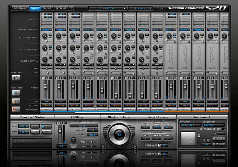Open the Instrument X3-Conga 1 dropdown

[191, 125]
